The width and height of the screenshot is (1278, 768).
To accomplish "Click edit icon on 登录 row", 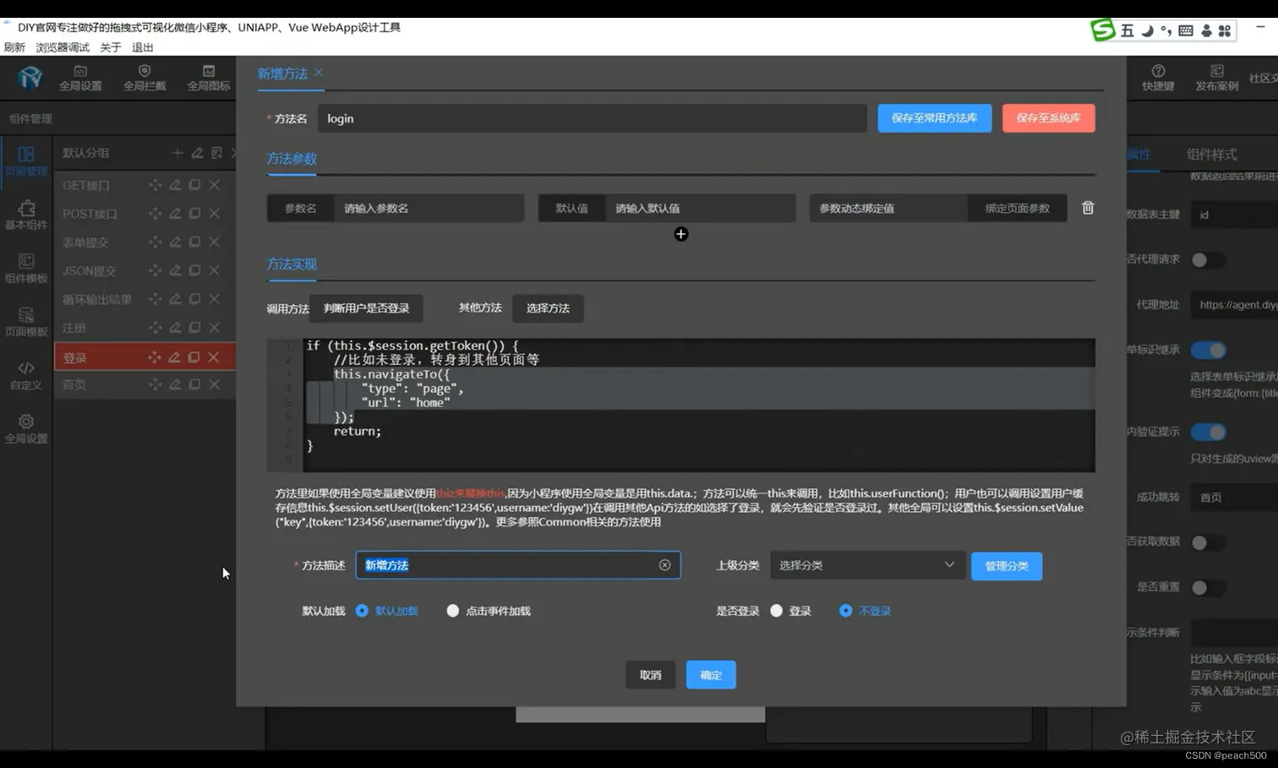I will (x=174, y=357).
